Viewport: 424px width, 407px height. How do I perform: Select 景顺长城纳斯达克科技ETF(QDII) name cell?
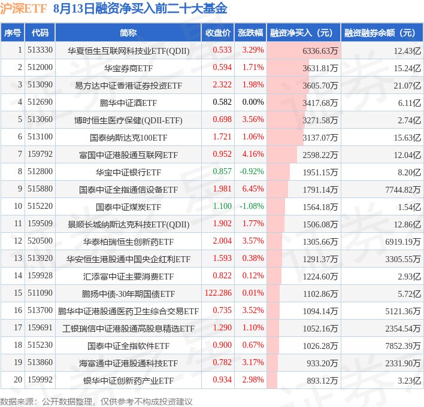(128, 224)
